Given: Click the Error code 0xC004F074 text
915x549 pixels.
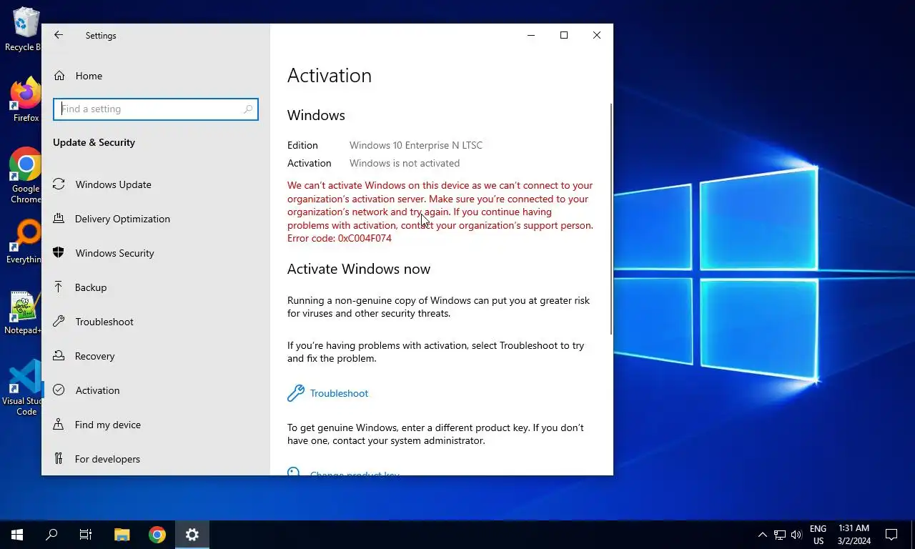Looking at the screenshot, I should pos(340,238).
